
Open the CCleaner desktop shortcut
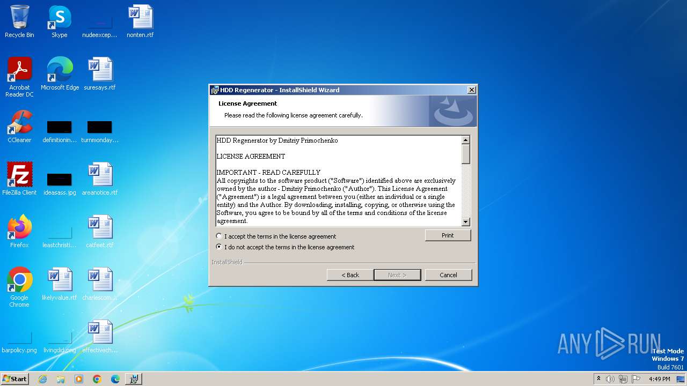coord(19,127)
